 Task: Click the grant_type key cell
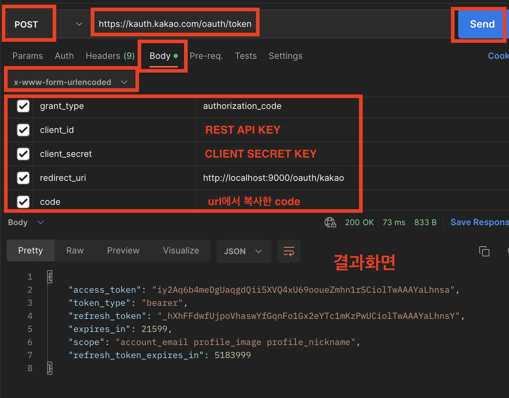(115, 106)
